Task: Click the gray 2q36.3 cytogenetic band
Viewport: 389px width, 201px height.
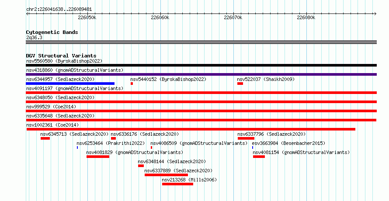Action: (x=201, y=42)
